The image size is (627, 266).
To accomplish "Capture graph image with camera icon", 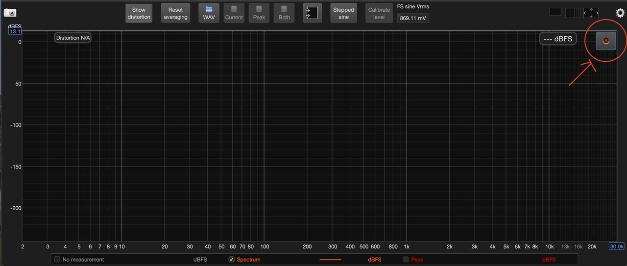I will 10,12.
